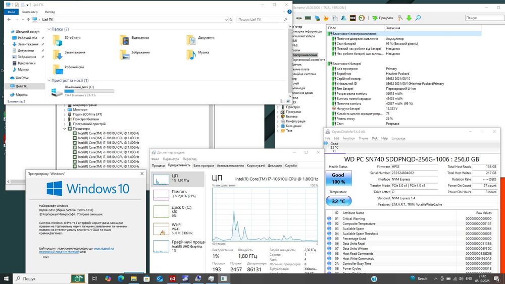Open the AIDA64 user profile icon
This screenshot has width=505, height=284.
click(x=343, y=18)
